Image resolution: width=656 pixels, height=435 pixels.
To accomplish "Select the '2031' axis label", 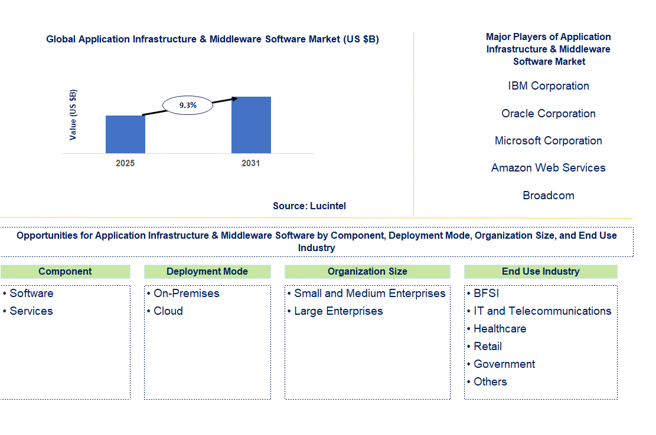I will (x=250, y=163).
